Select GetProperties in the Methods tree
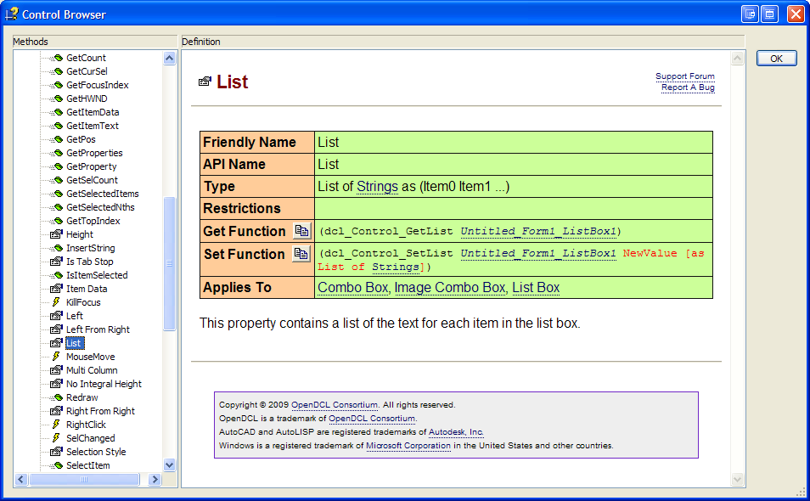 (94, 153)
